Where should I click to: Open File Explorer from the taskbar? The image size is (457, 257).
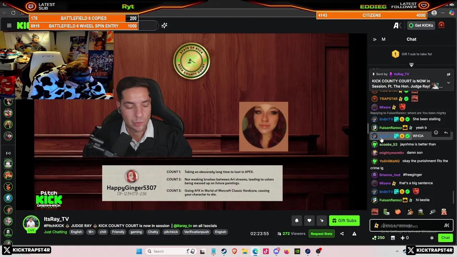pos(245,251)
